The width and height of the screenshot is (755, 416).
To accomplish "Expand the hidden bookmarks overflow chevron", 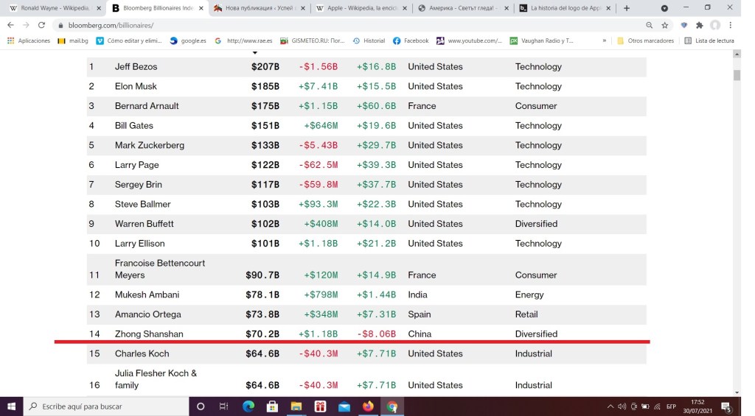I will 605,40.
